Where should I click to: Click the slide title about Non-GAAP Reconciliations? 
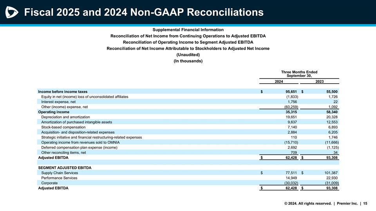click(143, 13)
